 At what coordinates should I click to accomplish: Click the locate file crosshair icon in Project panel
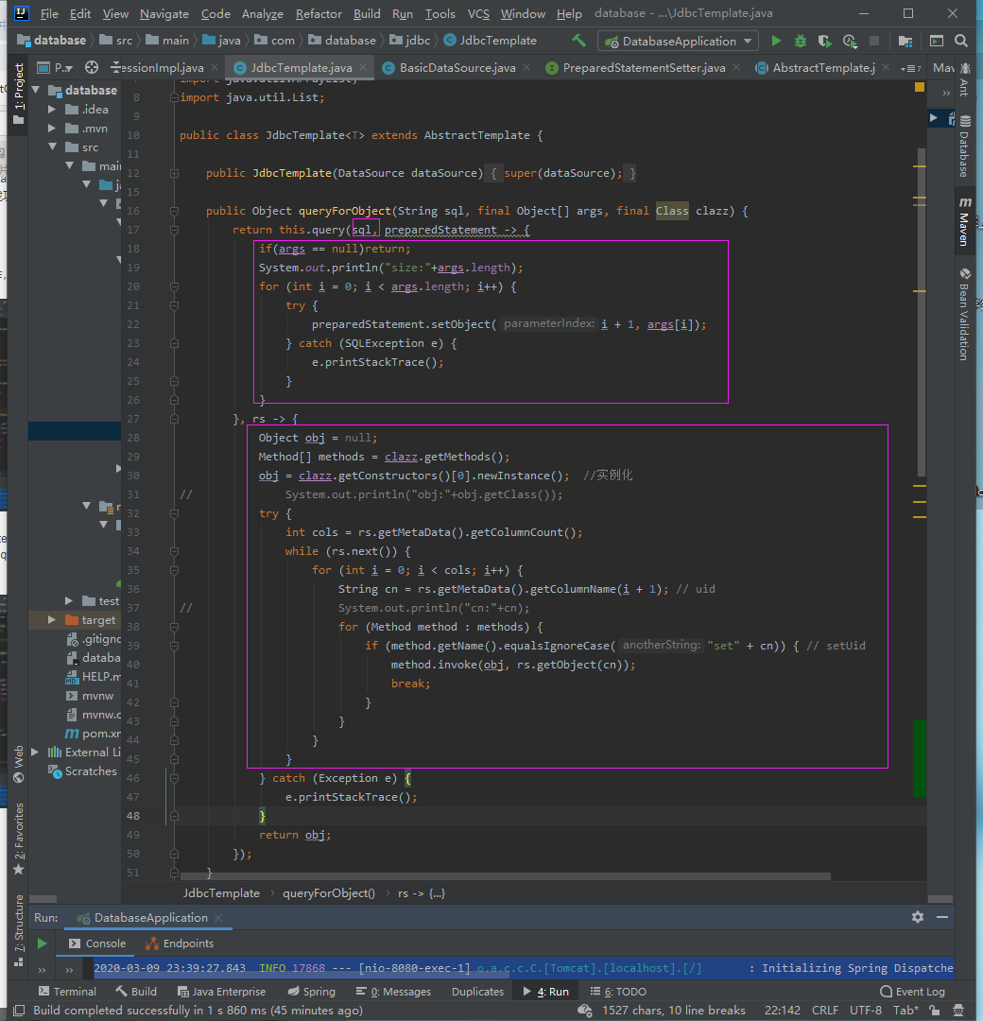(x=92, y=68)
